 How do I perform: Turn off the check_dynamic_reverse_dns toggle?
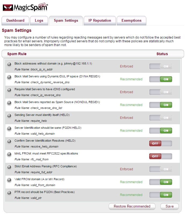[161, 79]
